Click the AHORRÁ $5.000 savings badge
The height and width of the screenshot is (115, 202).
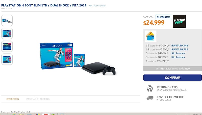[x=163, y=17]
